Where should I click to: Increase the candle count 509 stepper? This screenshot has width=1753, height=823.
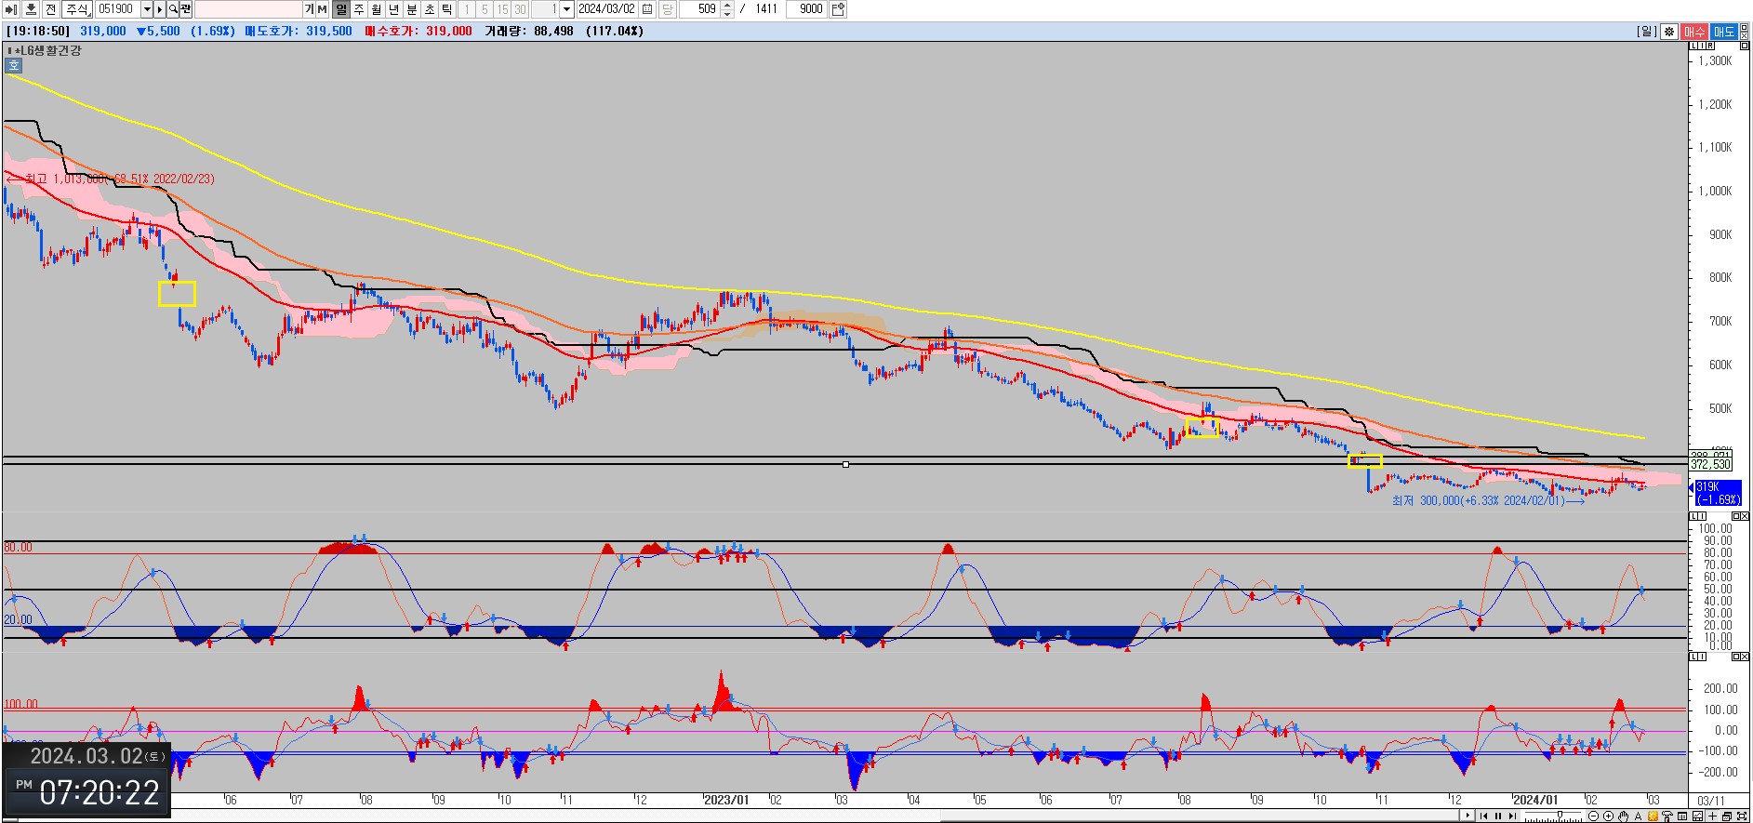click(727, 6)
